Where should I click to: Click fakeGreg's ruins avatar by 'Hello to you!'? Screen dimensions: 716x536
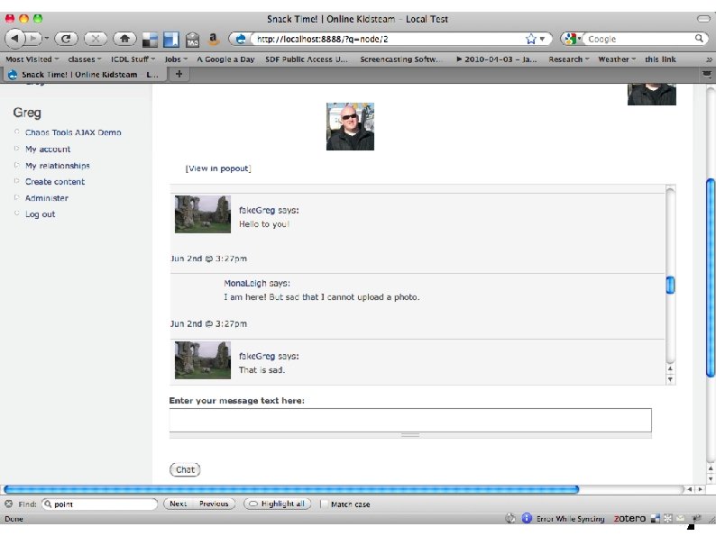click(203, 214)
